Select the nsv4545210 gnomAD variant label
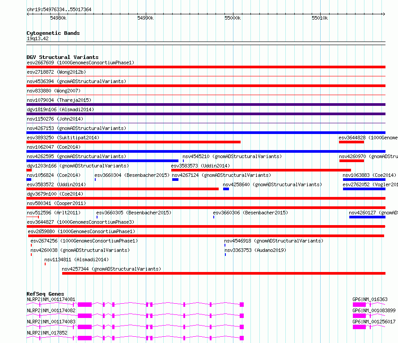Screen dimensions: 398x343 [x=232, y=156]
